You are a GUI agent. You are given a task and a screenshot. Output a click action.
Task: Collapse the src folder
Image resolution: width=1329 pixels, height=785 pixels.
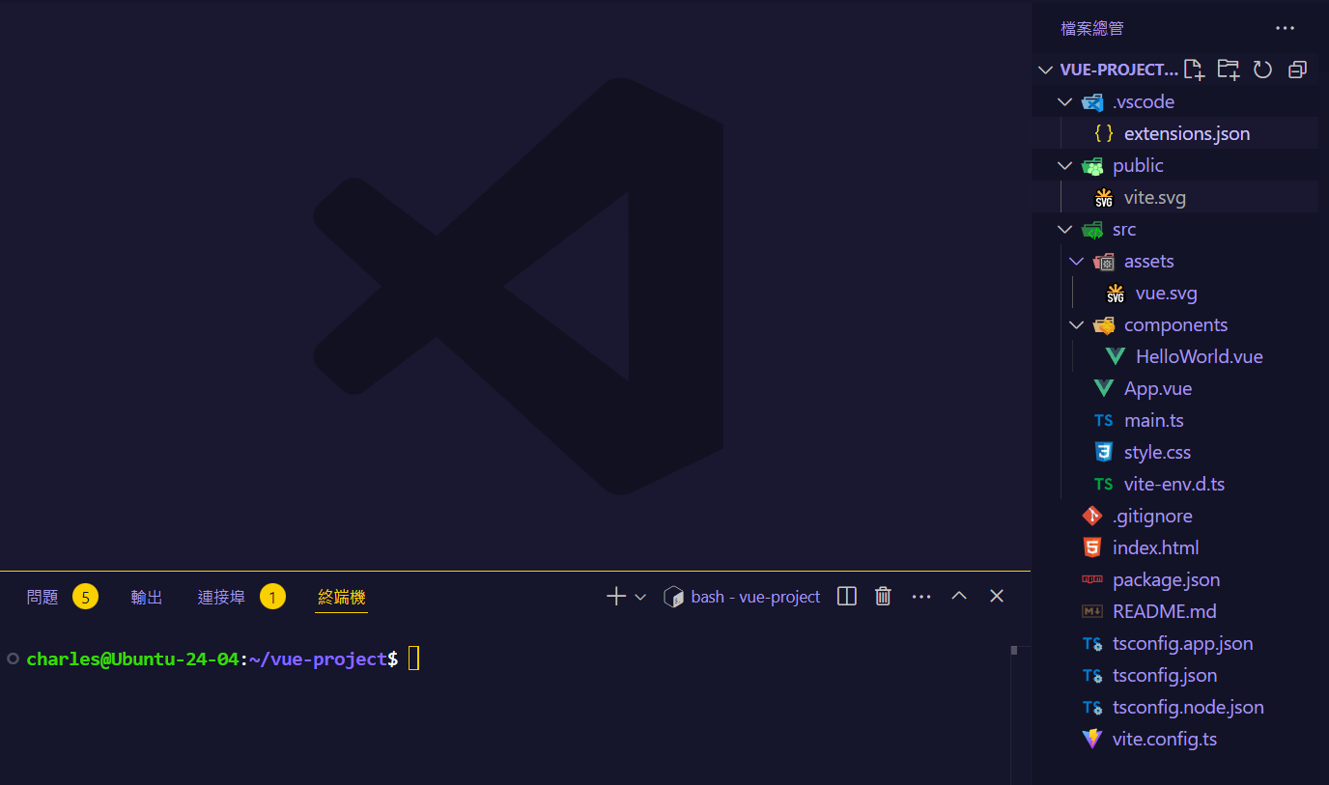(x=1064, y=229)
